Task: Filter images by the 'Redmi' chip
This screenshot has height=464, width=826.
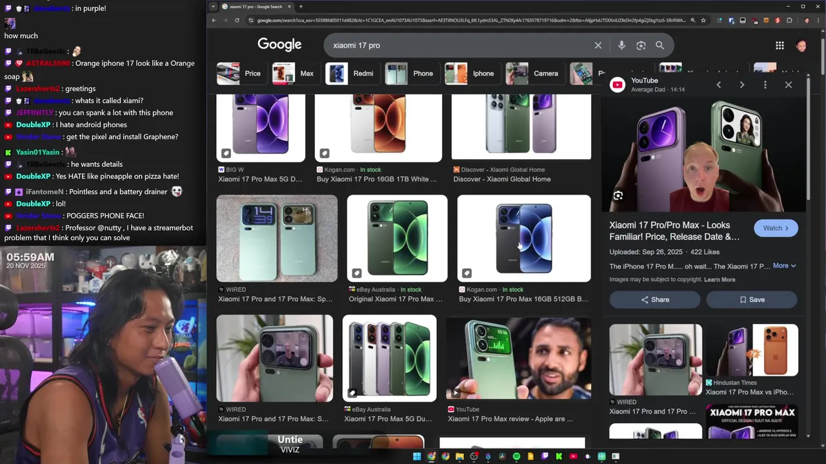Action: pyautogui.click(x=352, y=73)
